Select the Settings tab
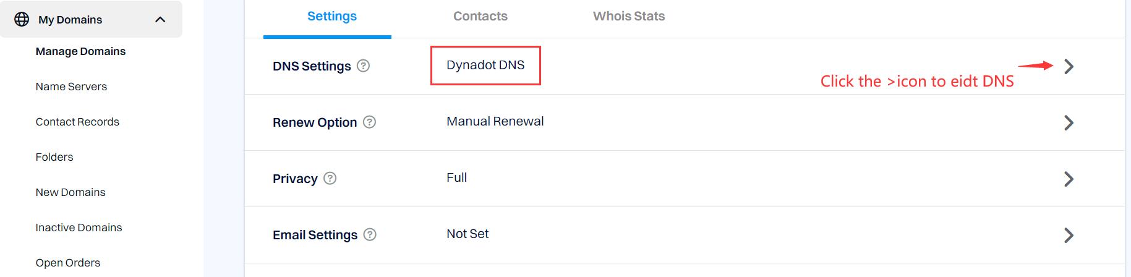The height and width of the screenshot is (277, 1131). click(x=332, y=16)
